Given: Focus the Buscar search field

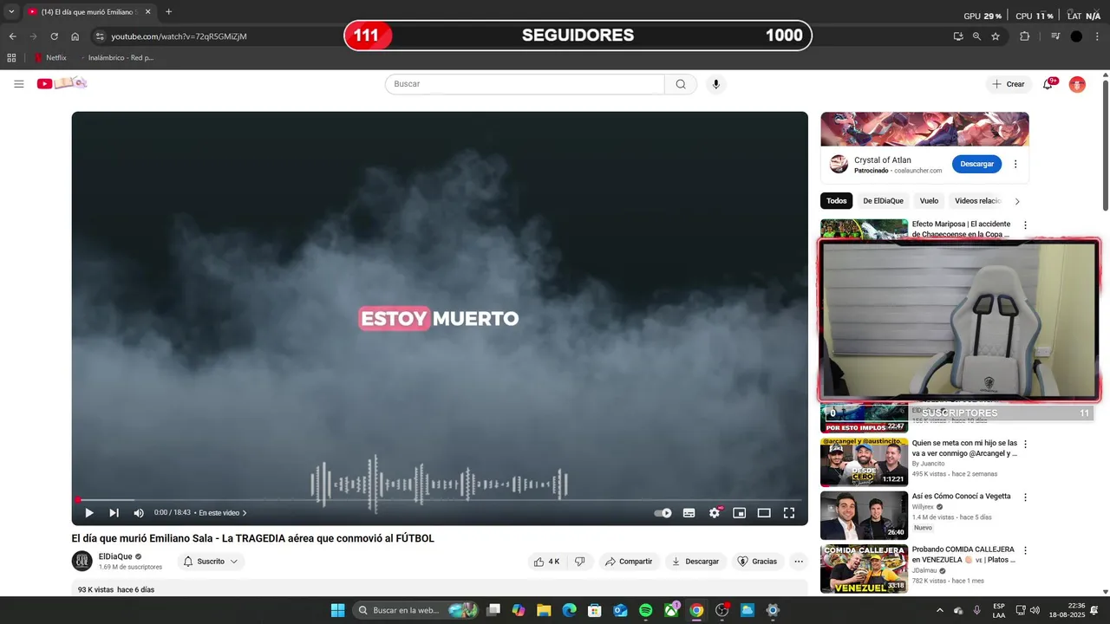Looking at the screenshot, I should pos(525,84).
